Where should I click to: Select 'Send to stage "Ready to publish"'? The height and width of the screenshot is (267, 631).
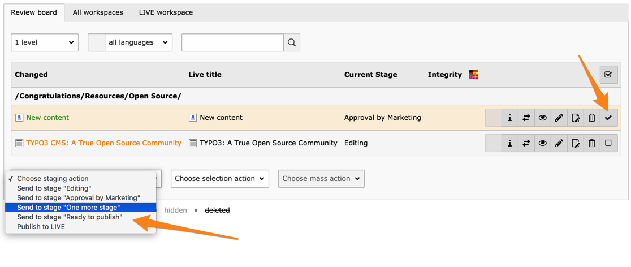(x=70, y=217)
